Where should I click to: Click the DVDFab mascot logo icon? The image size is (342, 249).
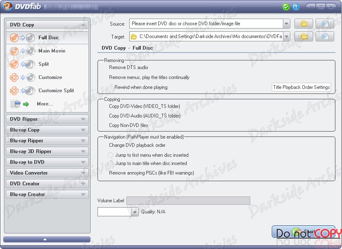click(7, 6)
